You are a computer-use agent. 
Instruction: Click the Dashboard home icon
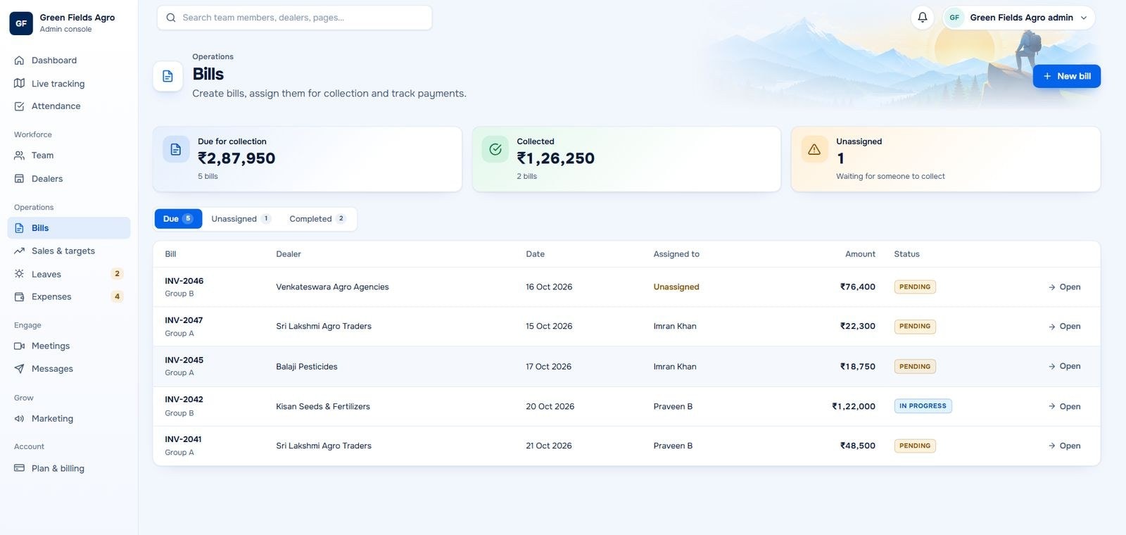point(19,61)
